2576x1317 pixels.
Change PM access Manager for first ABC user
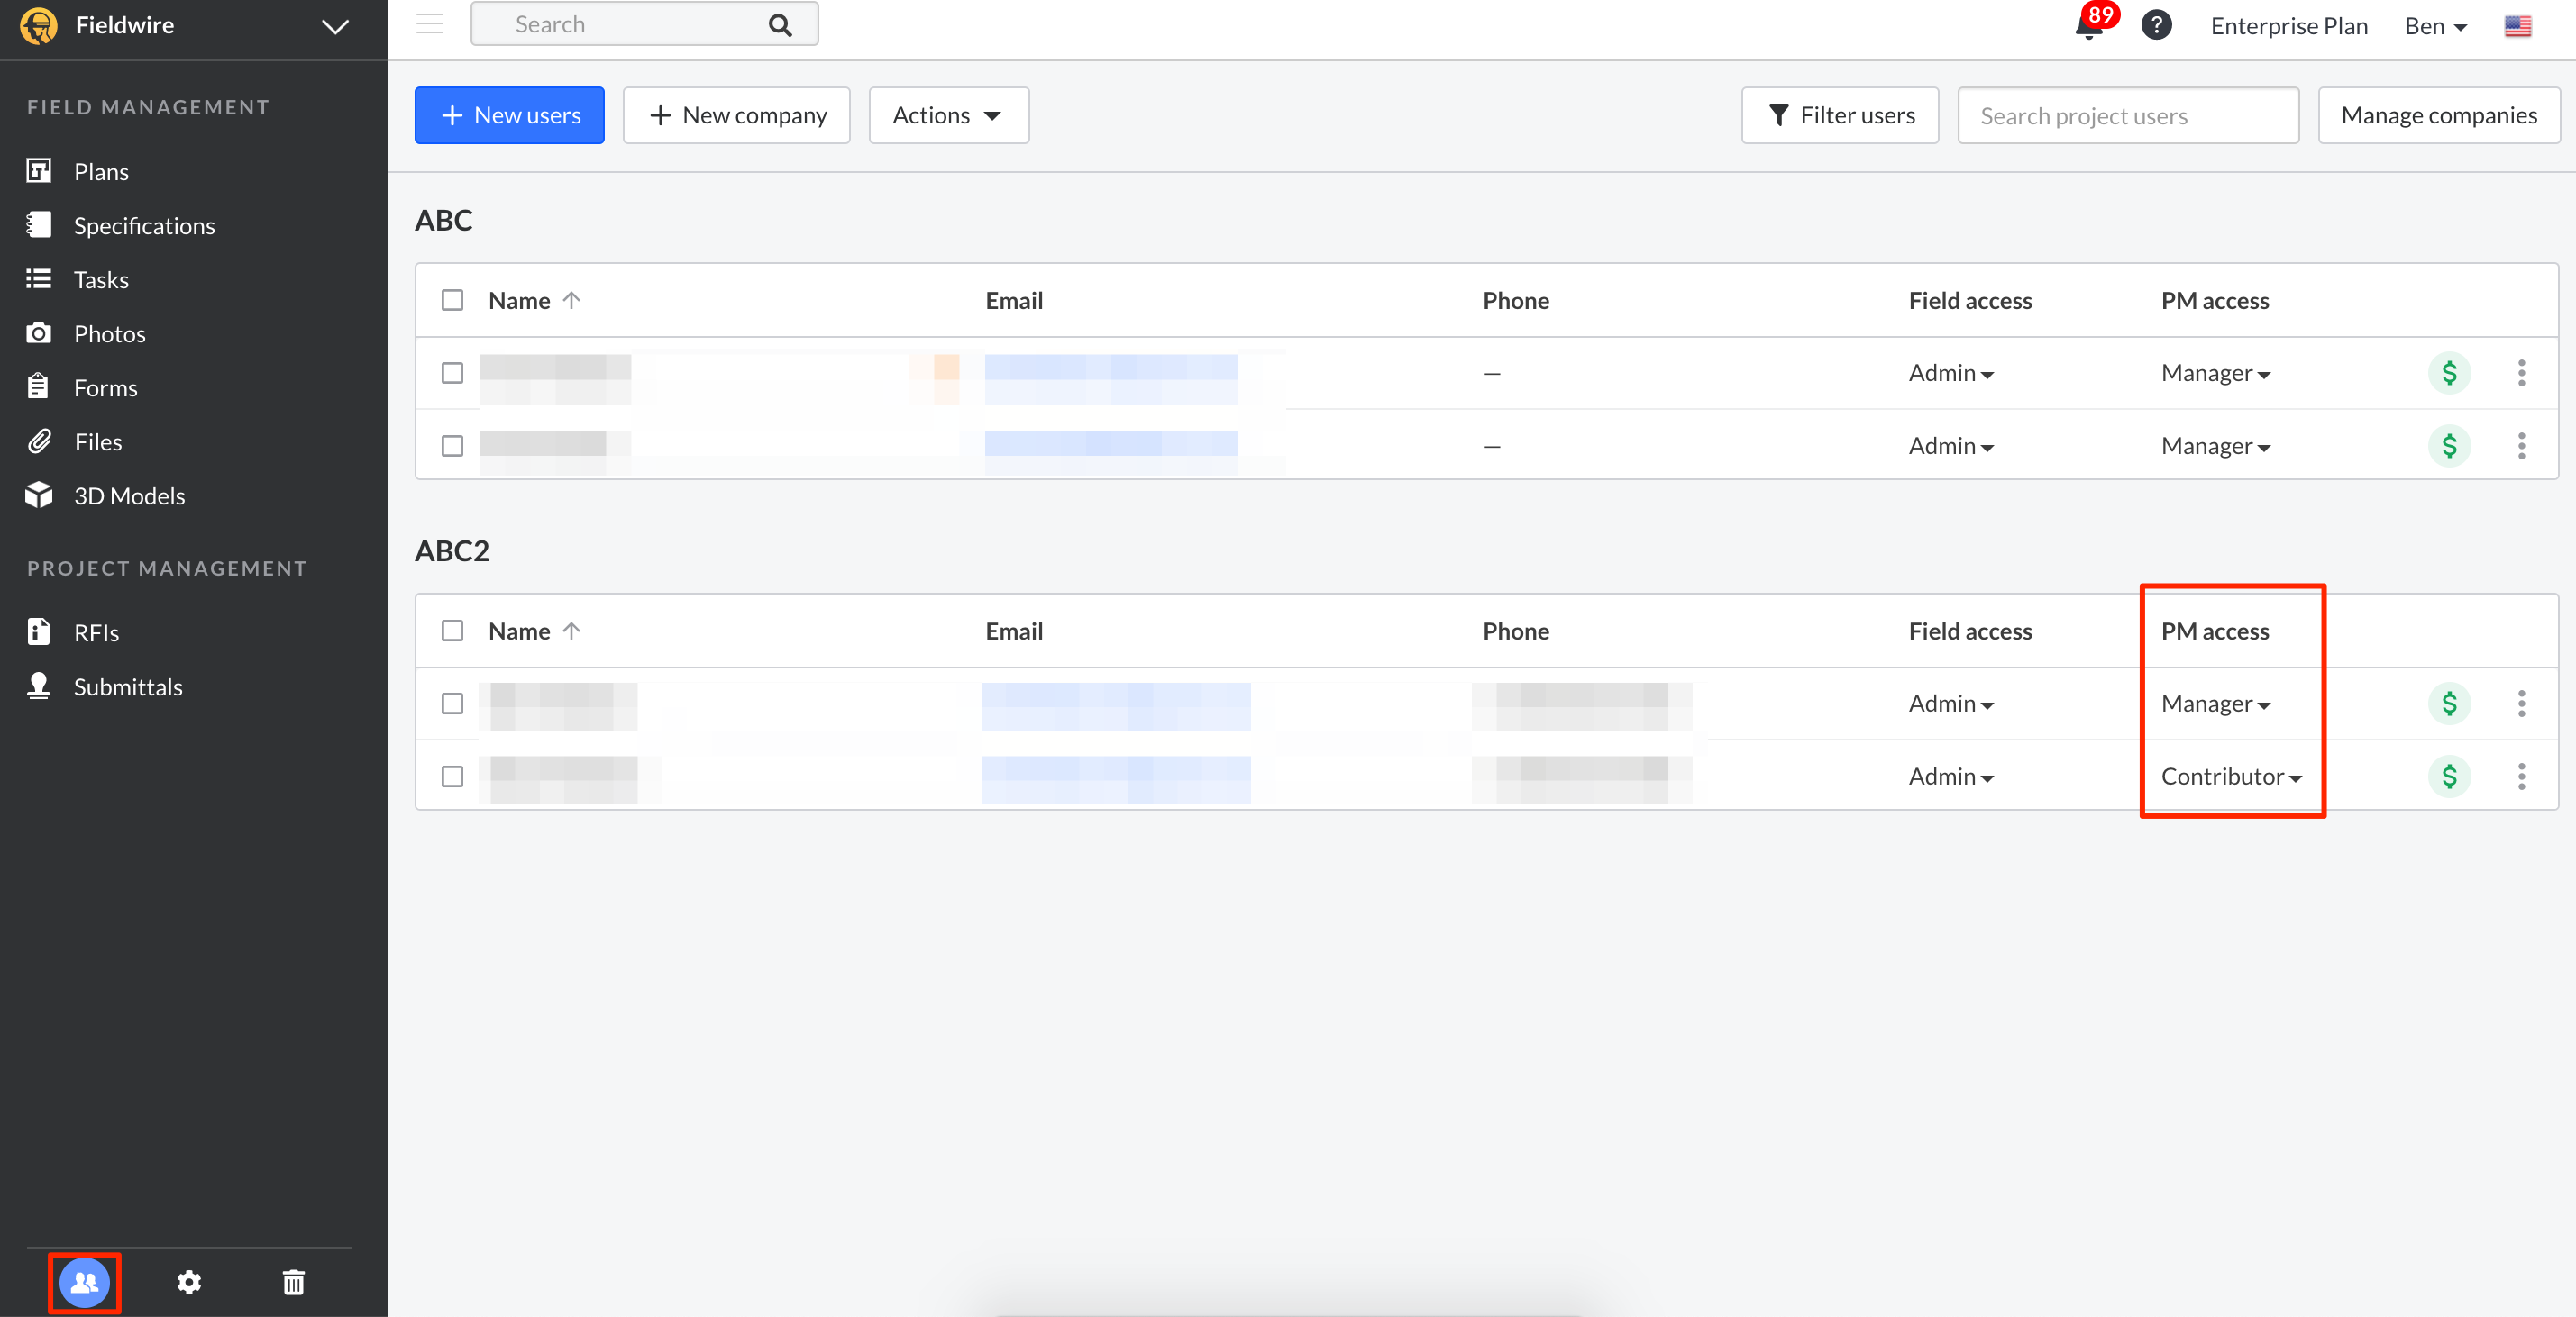pos(2215,373)
